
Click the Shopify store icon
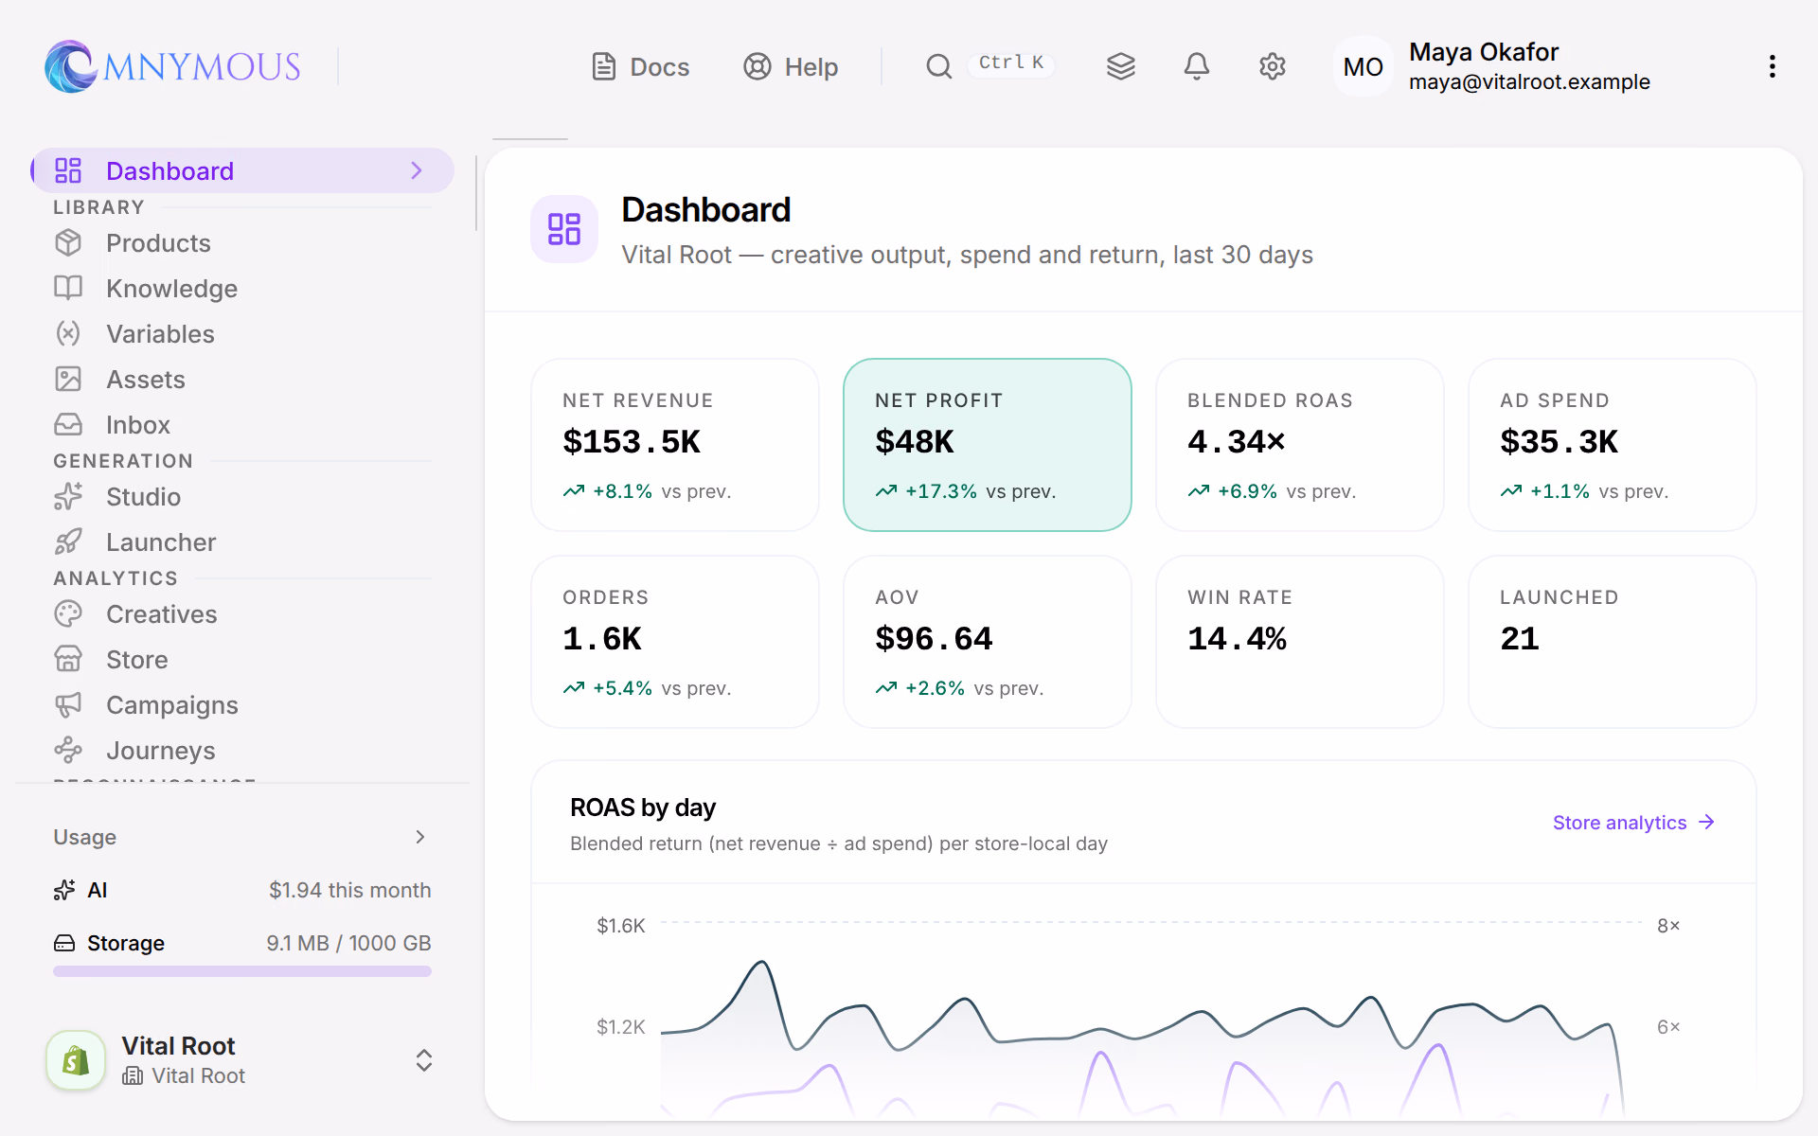click(76, 1060)
